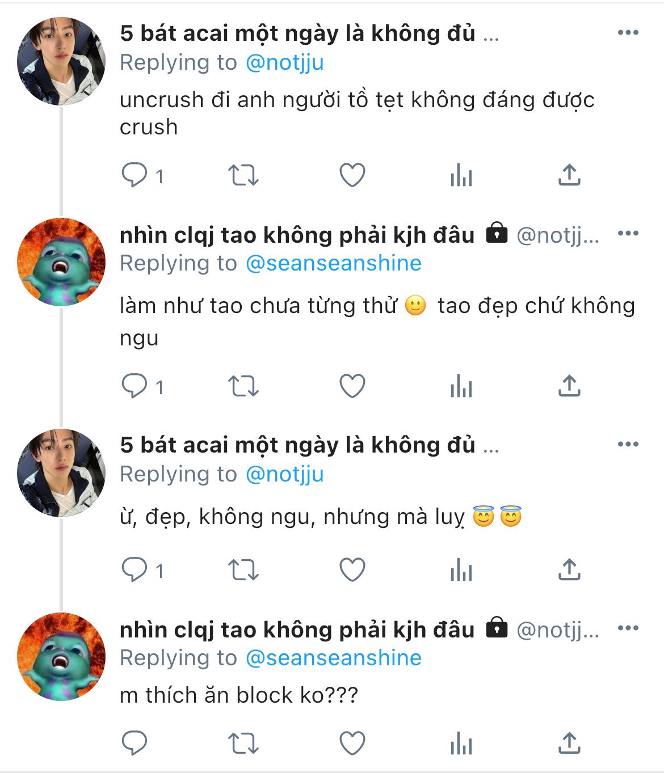Screen dimensions: 664x773
Task: Retweet the "làm như tao" tweet
Action: pos(243,387)
